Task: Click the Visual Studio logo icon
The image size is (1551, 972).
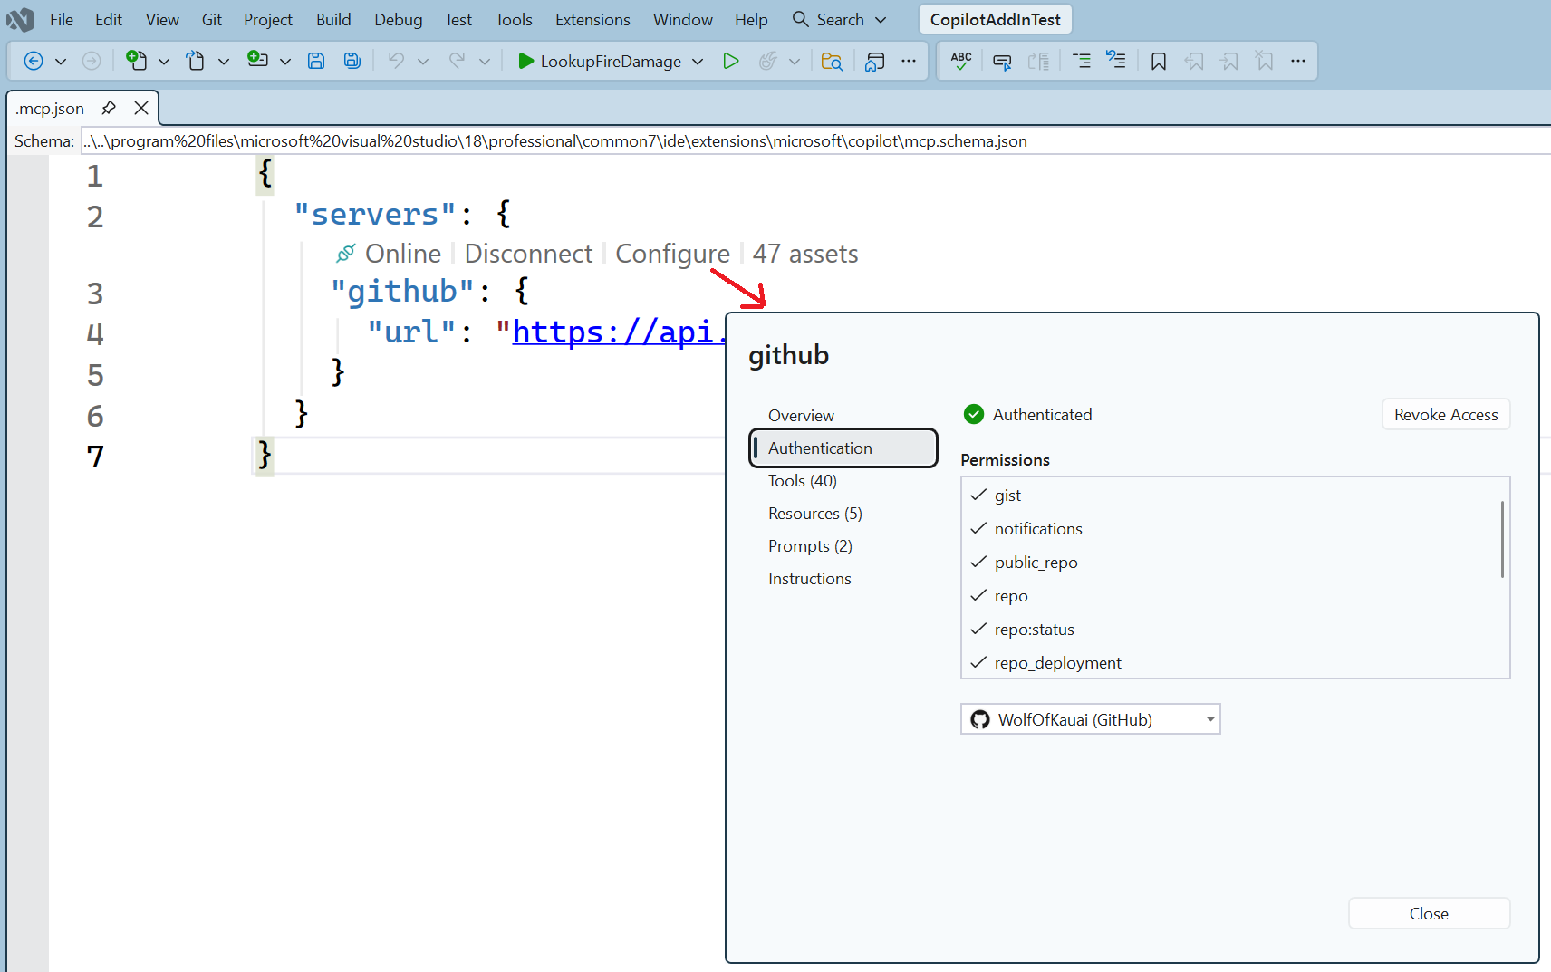Action: [20, 19]
